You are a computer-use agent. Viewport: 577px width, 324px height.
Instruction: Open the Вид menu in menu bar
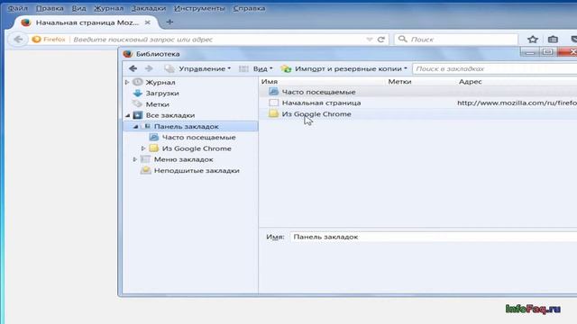point(78,8)
